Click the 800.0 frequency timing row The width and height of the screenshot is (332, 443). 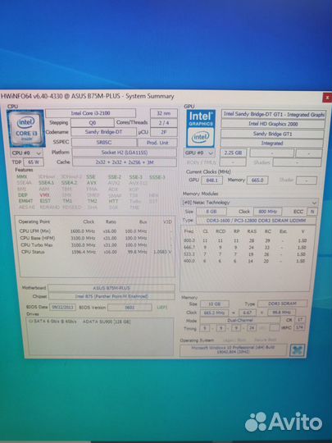click(245, 240)
